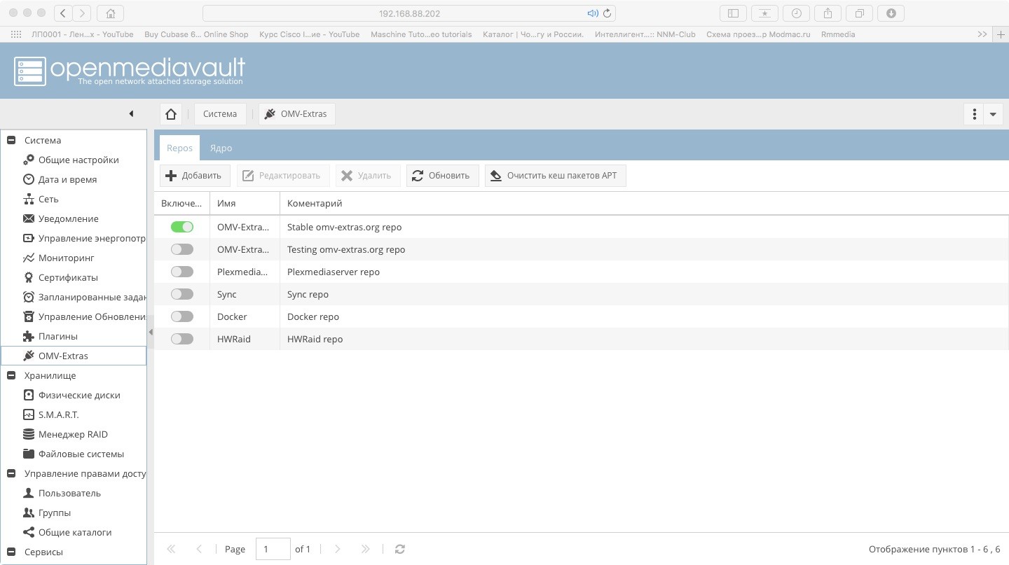Collapse the Сервисы tree section
The width and height of the screenshot is (1009, 565).
click(x=11, y=552)
